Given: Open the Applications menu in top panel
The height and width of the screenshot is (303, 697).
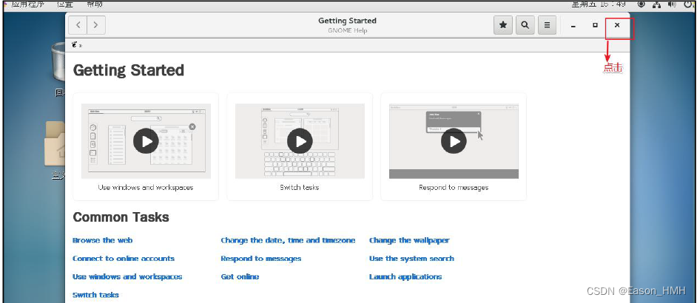Looking at the screenshot, I should click(x=28, y=4).
